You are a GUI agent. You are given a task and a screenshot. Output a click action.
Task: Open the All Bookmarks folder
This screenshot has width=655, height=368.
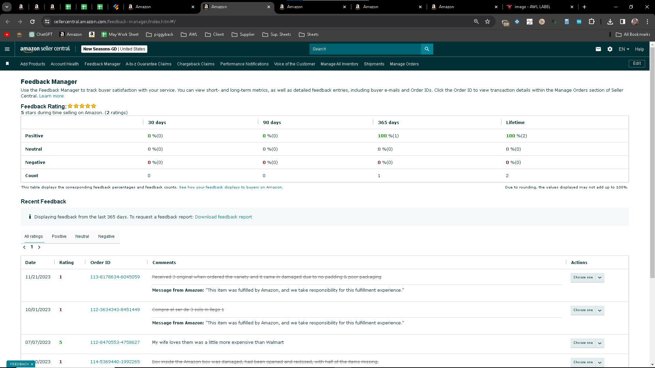coord(633,34)
